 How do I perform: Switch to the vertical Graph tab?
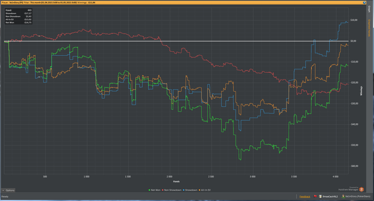pos(369,9)
